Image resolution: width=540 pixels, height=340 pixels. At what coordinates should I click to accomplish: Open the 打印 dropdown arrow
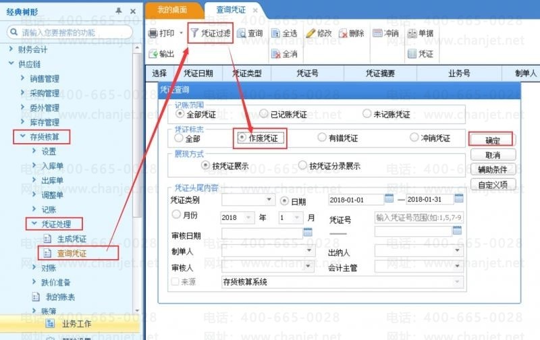[181, 33]
